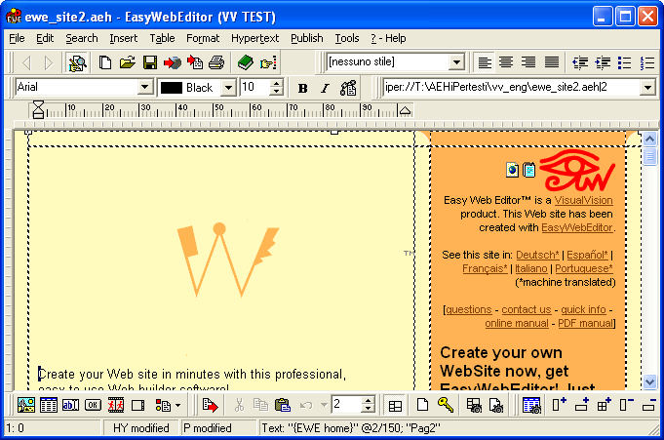Open the Hypertext menu
The height and width of the screenshot is (440, 664).
(254, 39)
